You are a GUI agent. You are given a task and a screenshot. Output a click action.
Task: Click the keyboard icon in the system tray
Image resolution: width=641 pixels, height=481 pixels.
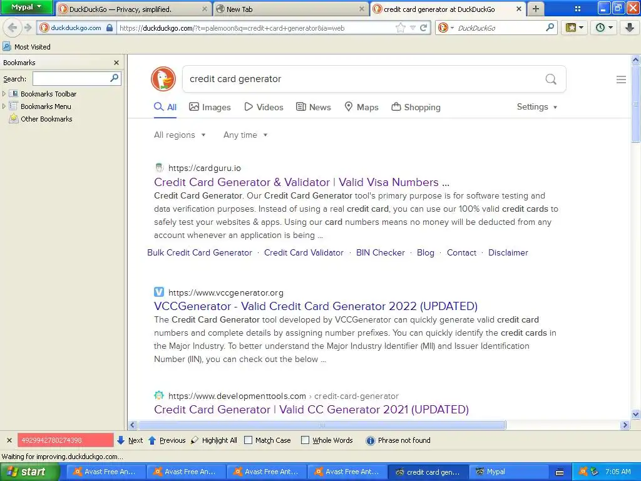559,472
